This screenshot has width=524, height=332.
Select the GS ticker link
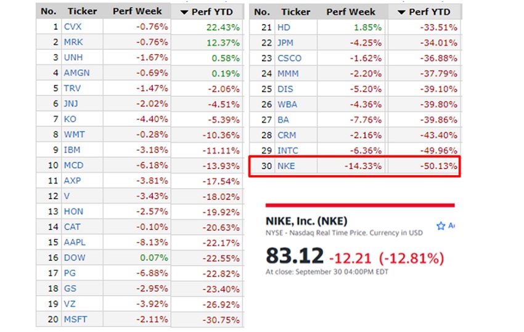(70, 288)
